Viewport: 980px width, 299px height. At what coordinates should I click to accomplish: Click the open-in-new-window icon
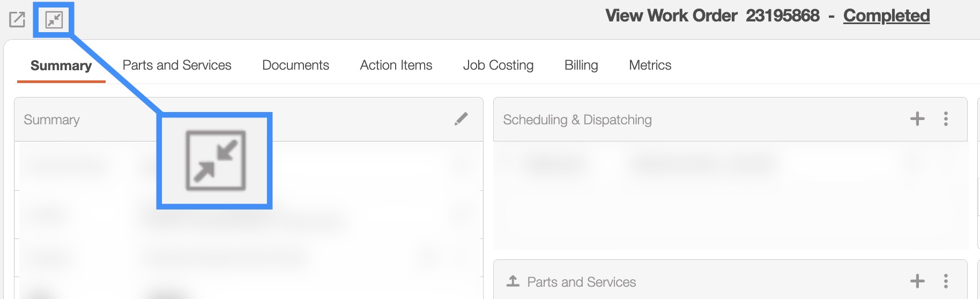[x=17, y=20]
